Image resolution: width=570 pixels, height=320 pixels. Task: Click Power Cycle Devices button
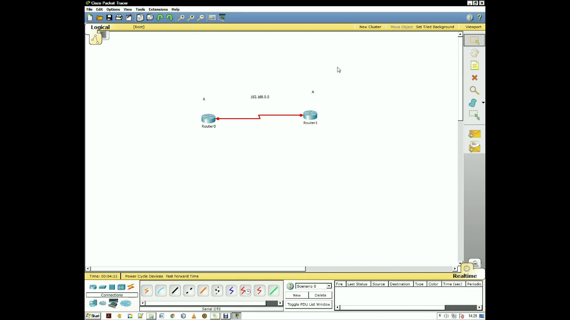pyautogui.click(x=144, y=276)
